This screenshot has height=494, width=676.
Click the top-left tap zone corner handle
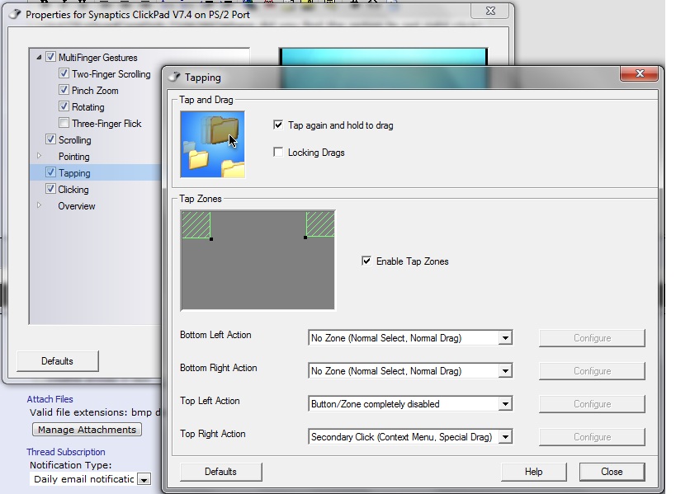[211, 238]
